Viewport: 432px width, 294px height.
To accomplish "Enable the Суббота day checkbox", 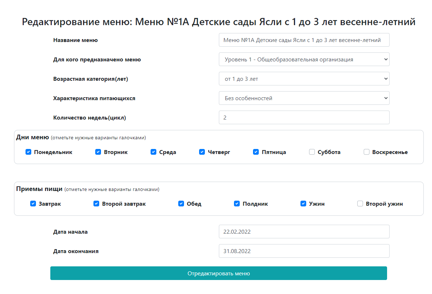I will click(312, 152).
